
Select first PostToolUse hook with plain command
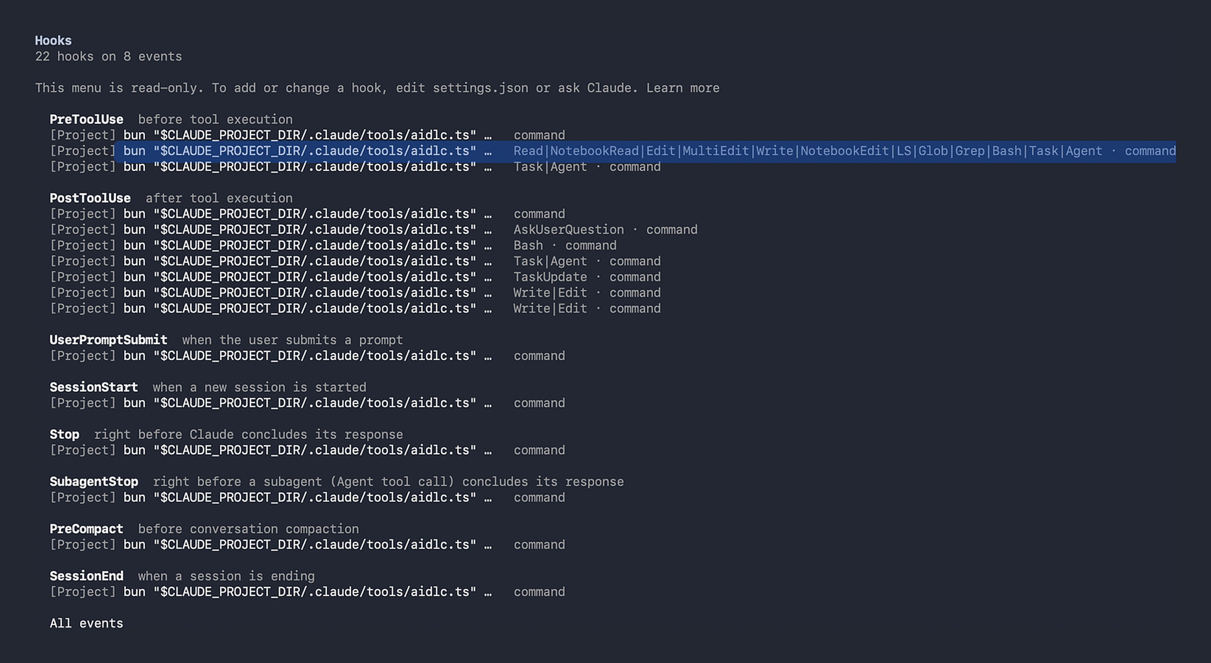click(307, 214)
